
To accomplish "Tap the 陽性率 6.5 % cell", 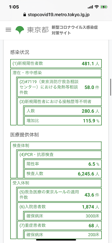I will 63,164.
